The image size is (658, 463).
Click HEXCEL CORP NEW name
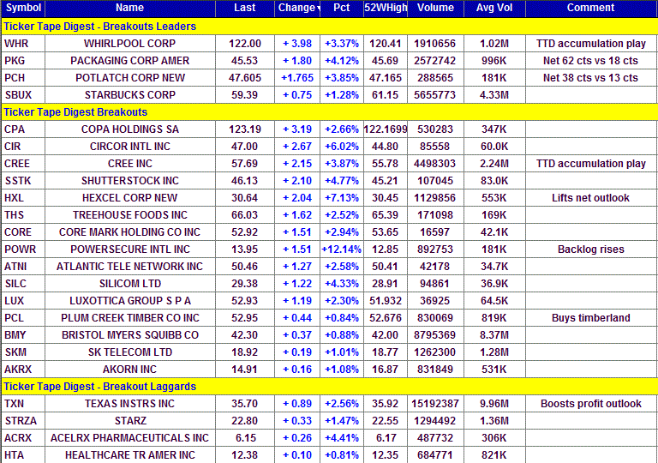coord(130,198)
